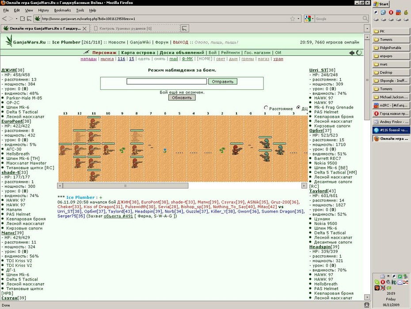Click the Google search input field
Screen dimensions: 411x309
pos(339,19)
